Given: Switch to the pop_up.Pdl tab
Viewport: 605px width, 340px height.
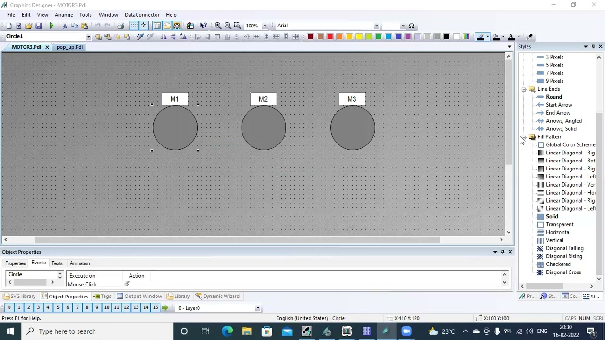Looking at the screenshot, I should pos(69,47).
